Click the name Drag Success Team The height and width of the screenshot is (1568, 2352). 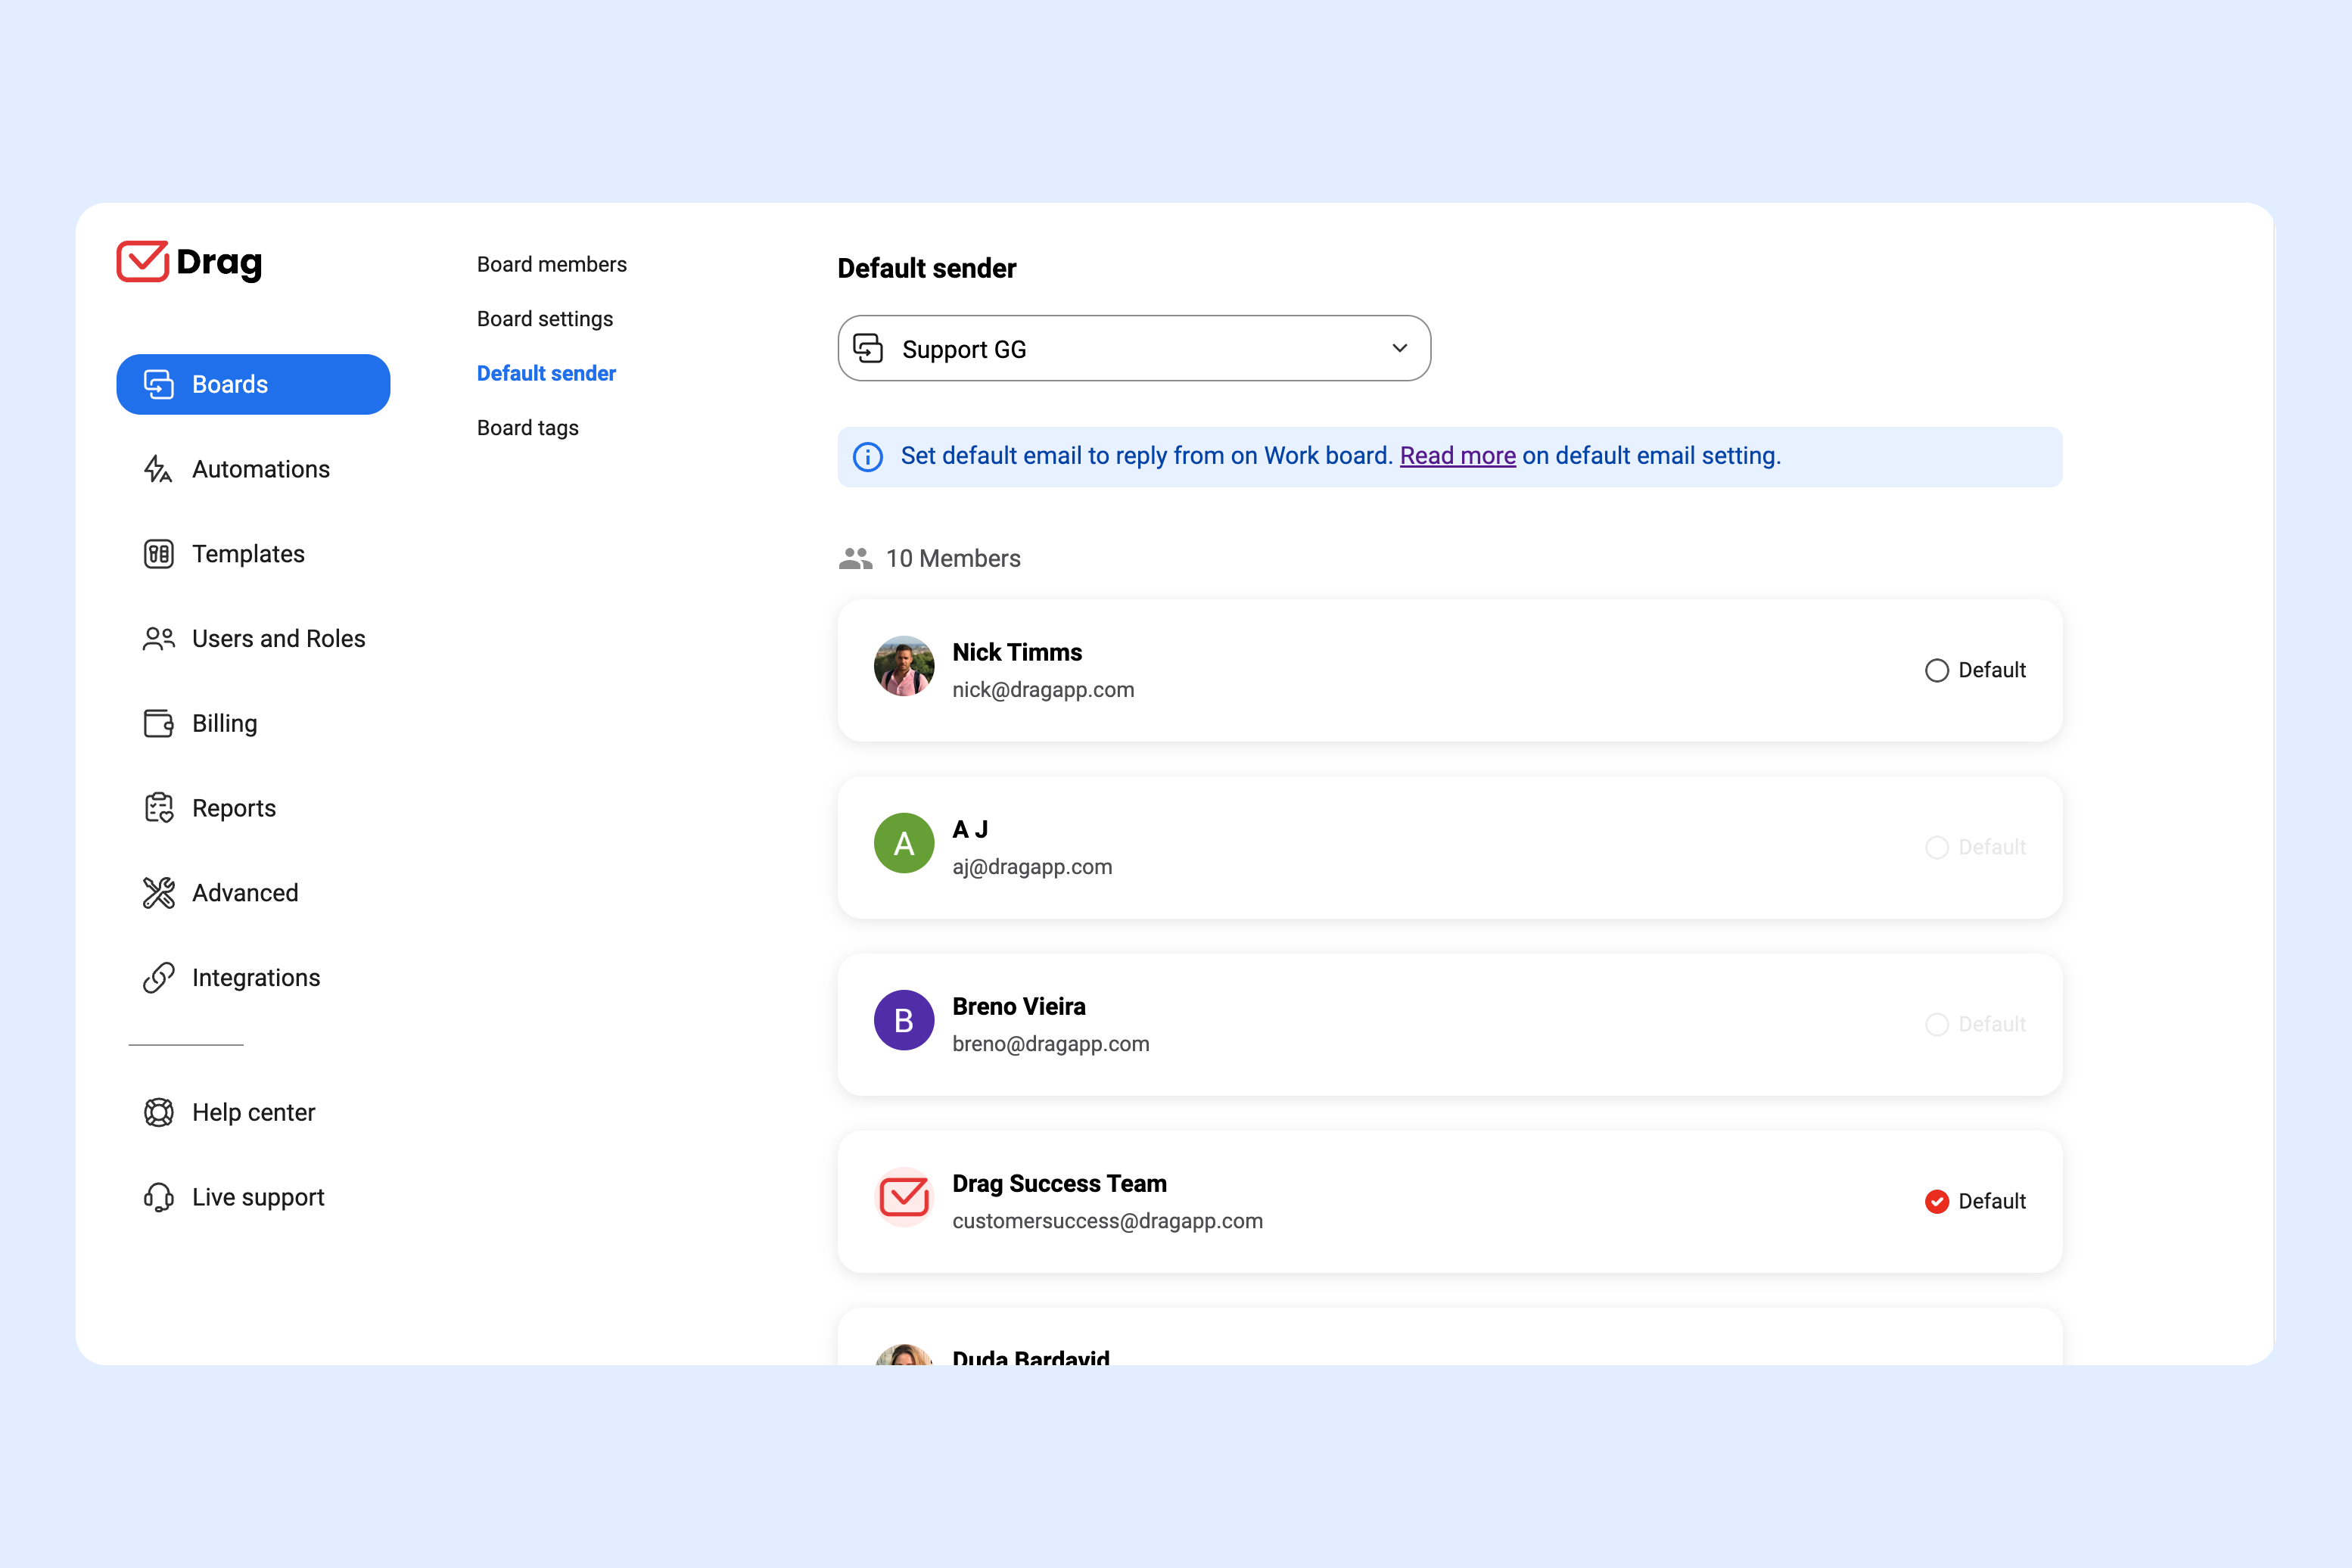pos(1059,1183)
